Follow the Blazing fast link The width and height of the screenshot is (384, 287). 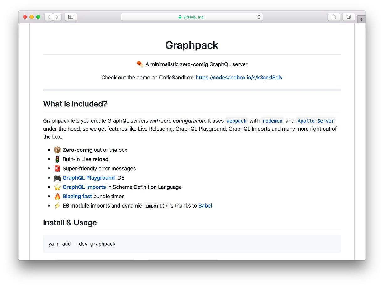point(77,196)
